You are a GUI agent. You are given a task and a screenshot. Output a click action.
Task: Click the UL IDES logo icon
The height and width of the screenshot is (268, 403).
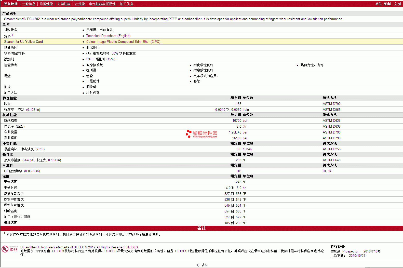click(10, 249)
